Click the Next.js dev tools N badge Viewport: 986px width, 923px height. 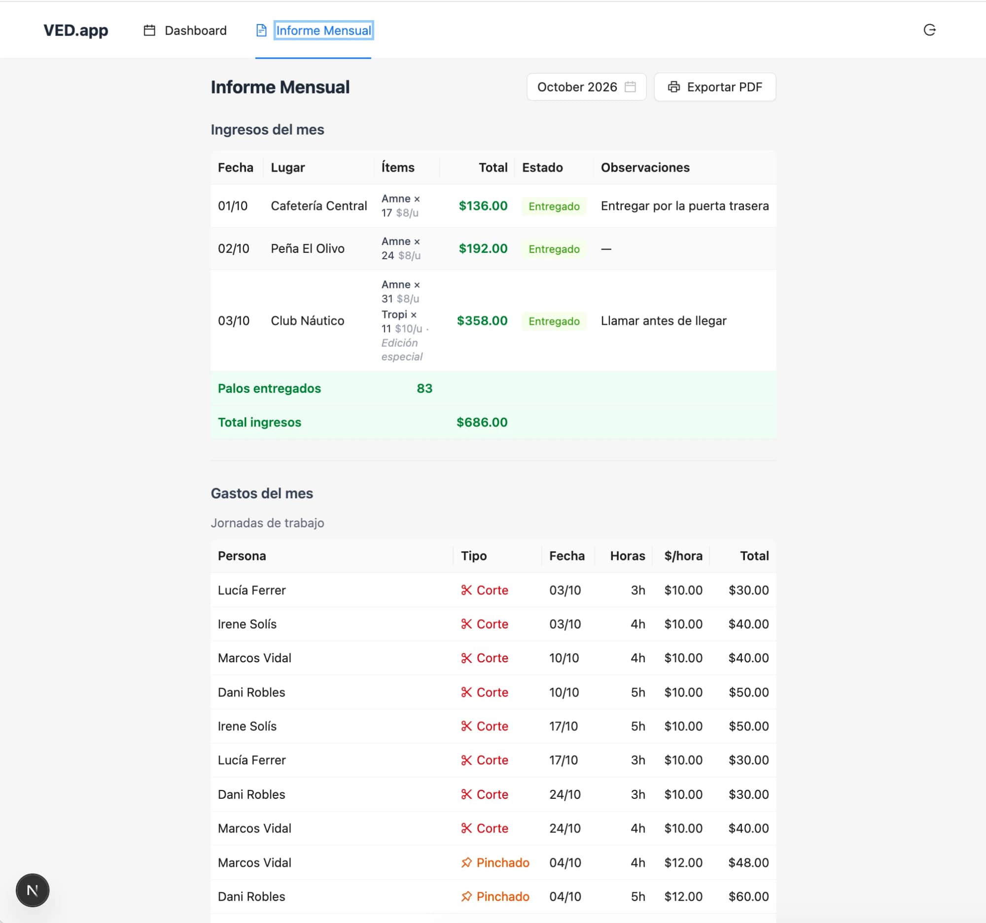click(x=33, y=890)
